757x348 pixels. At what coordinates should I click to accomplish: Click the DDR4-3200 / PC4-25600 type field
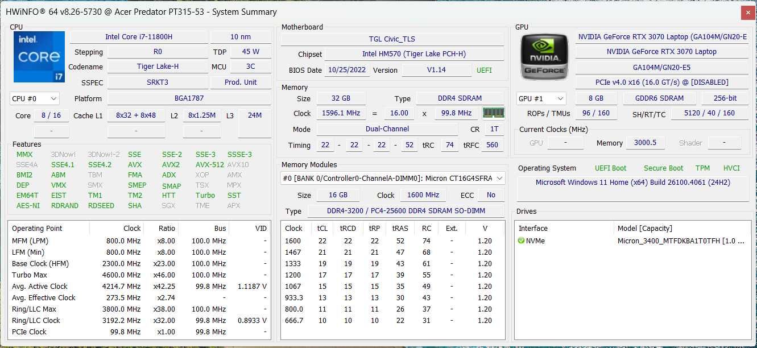point(406,211)
